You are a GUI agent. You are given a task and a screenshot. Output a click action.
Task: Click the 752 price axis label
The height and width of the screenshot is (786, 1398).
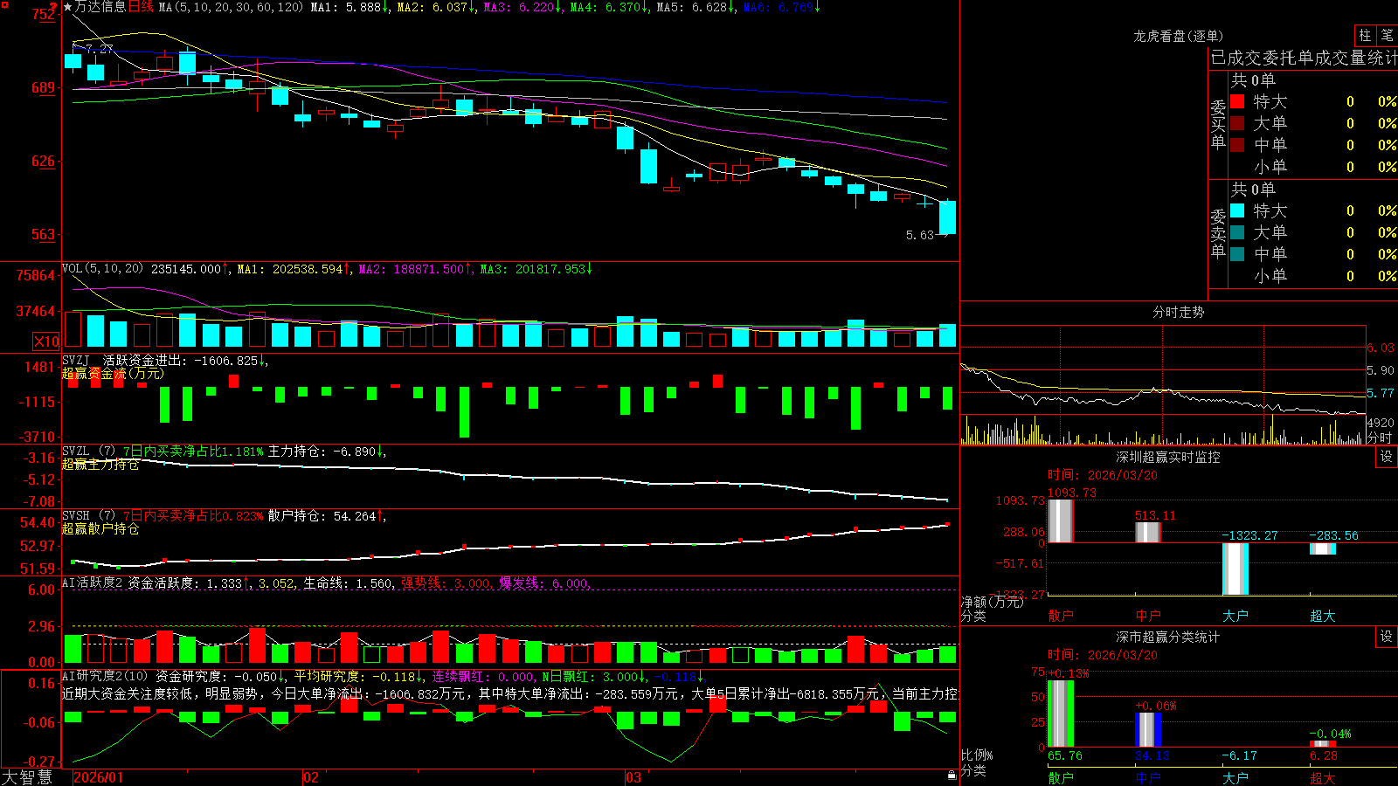click(44, 14)
